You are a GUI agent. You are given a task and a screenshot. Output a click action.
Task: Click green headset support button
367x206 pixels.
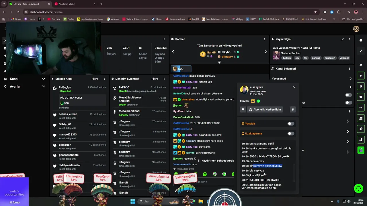358,188
